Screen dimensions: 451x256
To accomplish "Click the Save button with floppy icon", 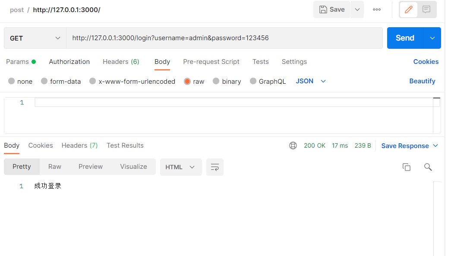I will tap(331, 9).
